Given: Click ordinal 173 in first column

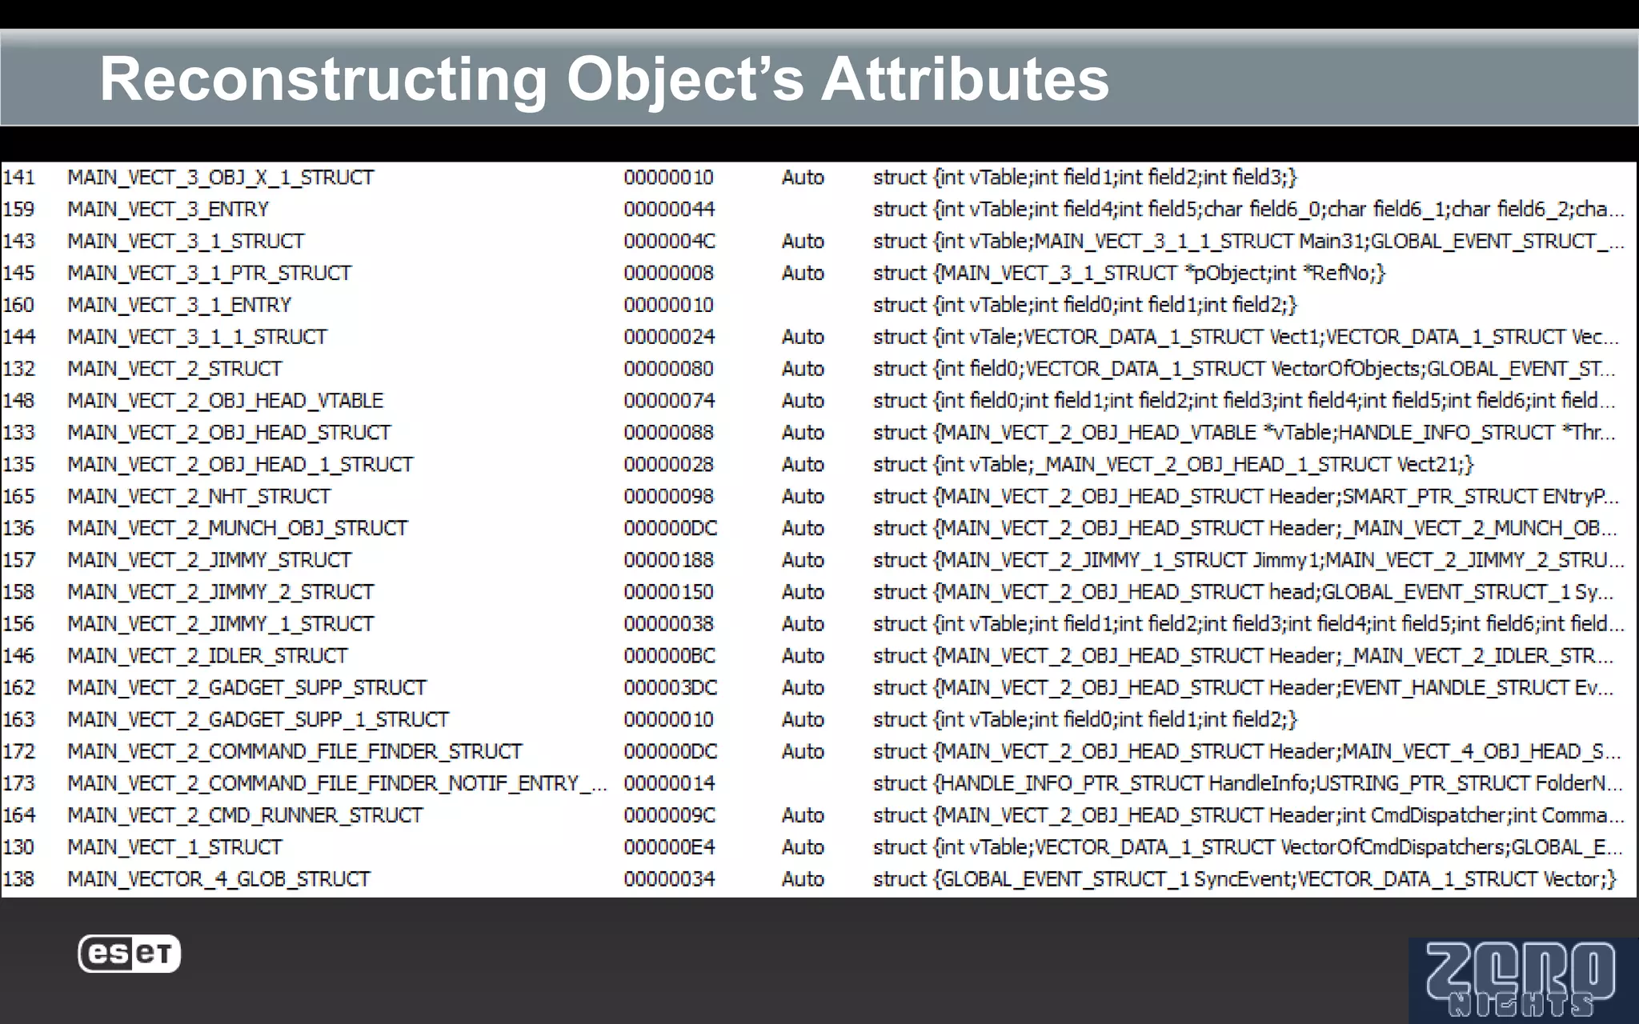Looking at the screenshot, I should 19,783.
